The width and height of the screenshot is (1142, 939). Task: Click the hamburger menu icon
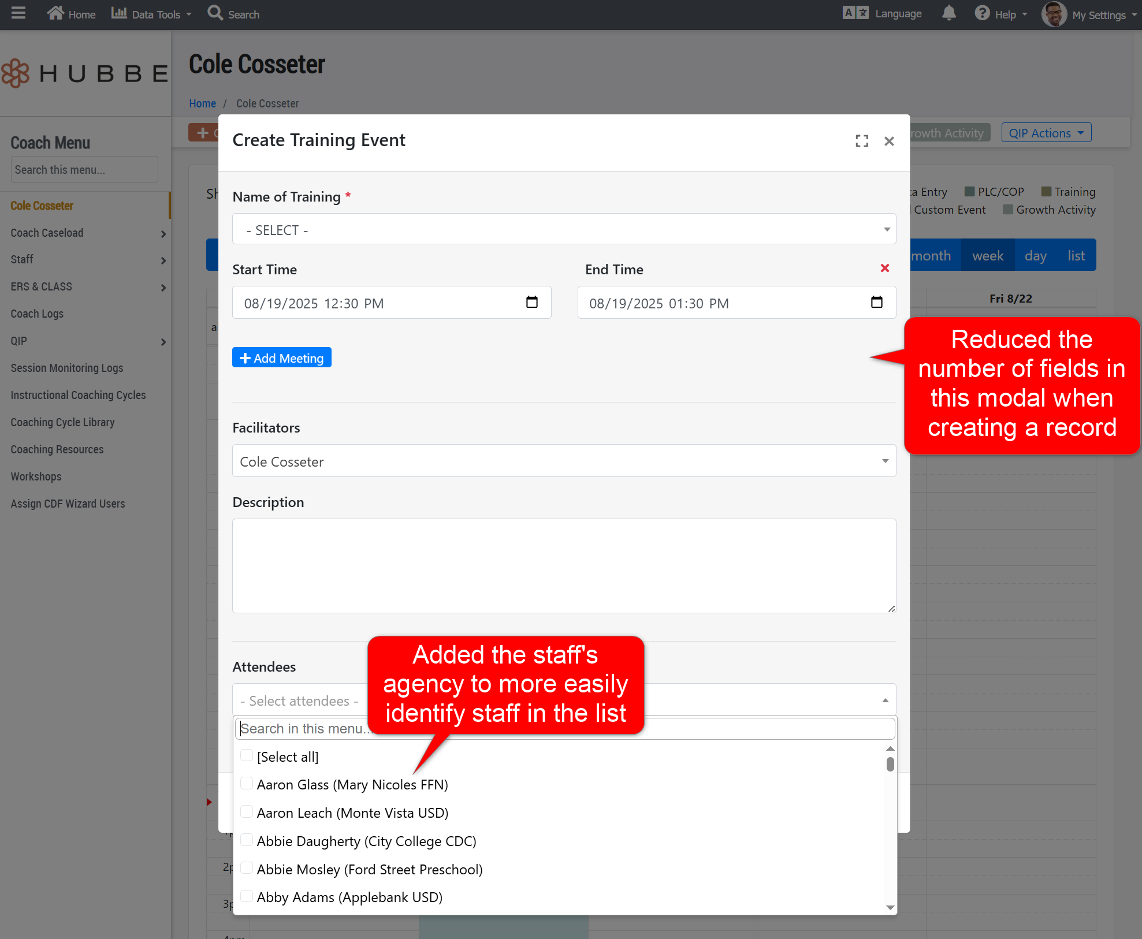pos(18,13)
